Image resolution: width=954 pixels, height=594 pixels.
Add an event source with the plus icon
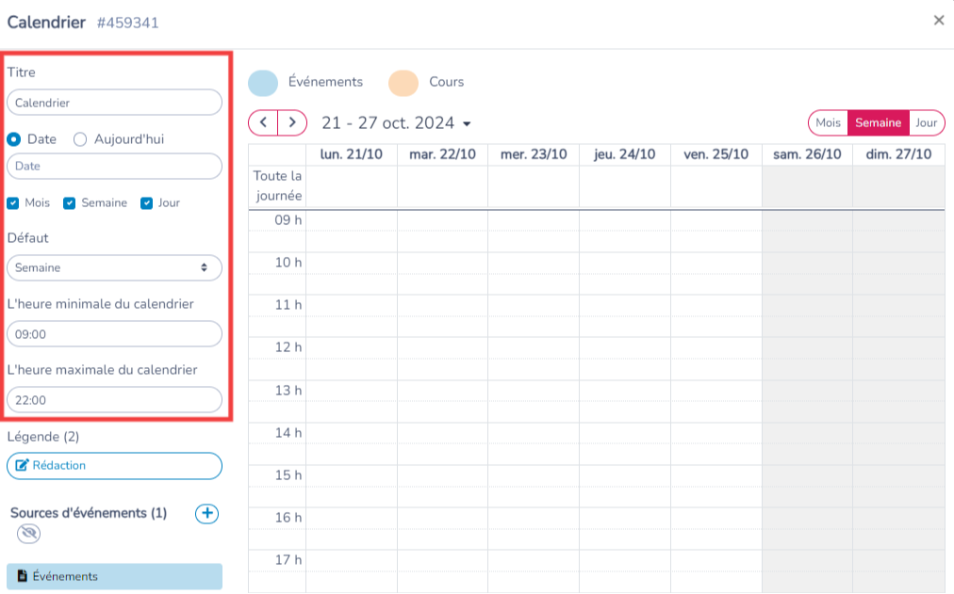206,513
